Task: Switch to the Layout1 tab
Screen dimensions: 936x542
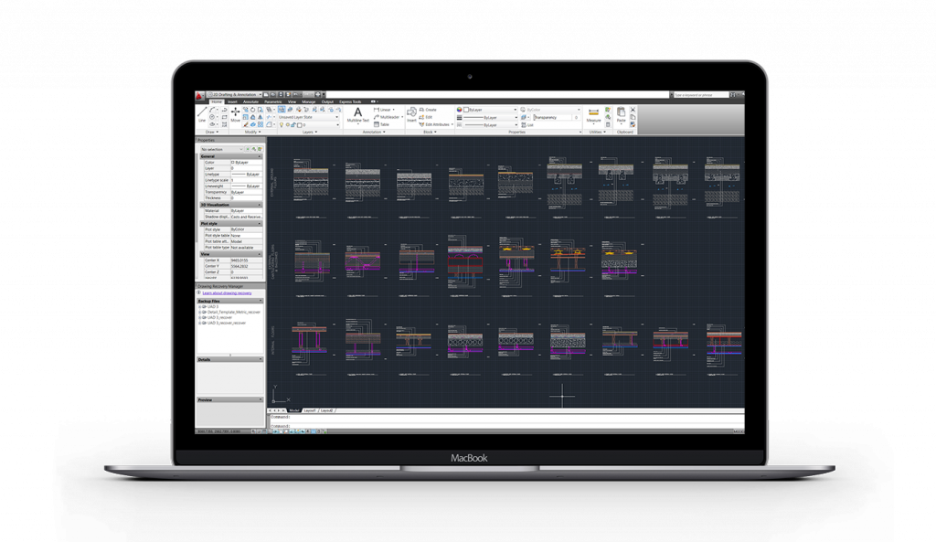Action: 310,410
